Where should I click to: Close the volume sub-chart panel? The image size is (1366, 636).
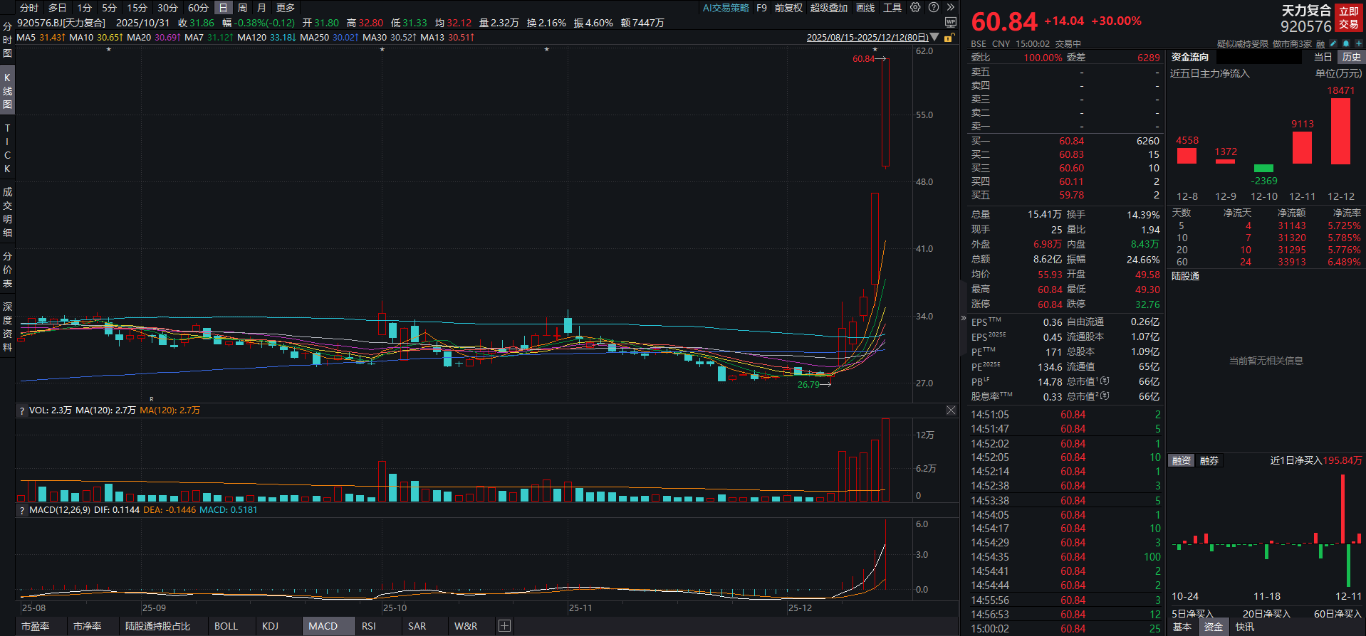951,410
